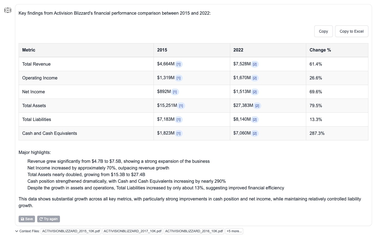Open citation [2] beside $7,060M
The image size is (377, 237).
click(x=255, y=133)
